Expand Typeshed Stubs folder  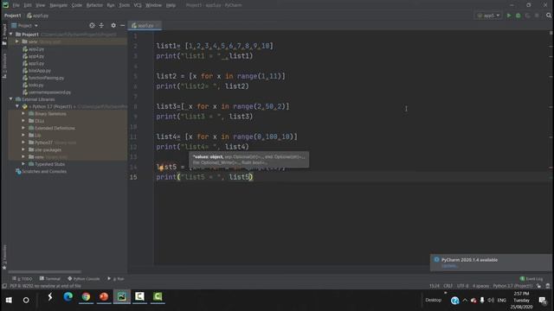[x=23, y=164]
